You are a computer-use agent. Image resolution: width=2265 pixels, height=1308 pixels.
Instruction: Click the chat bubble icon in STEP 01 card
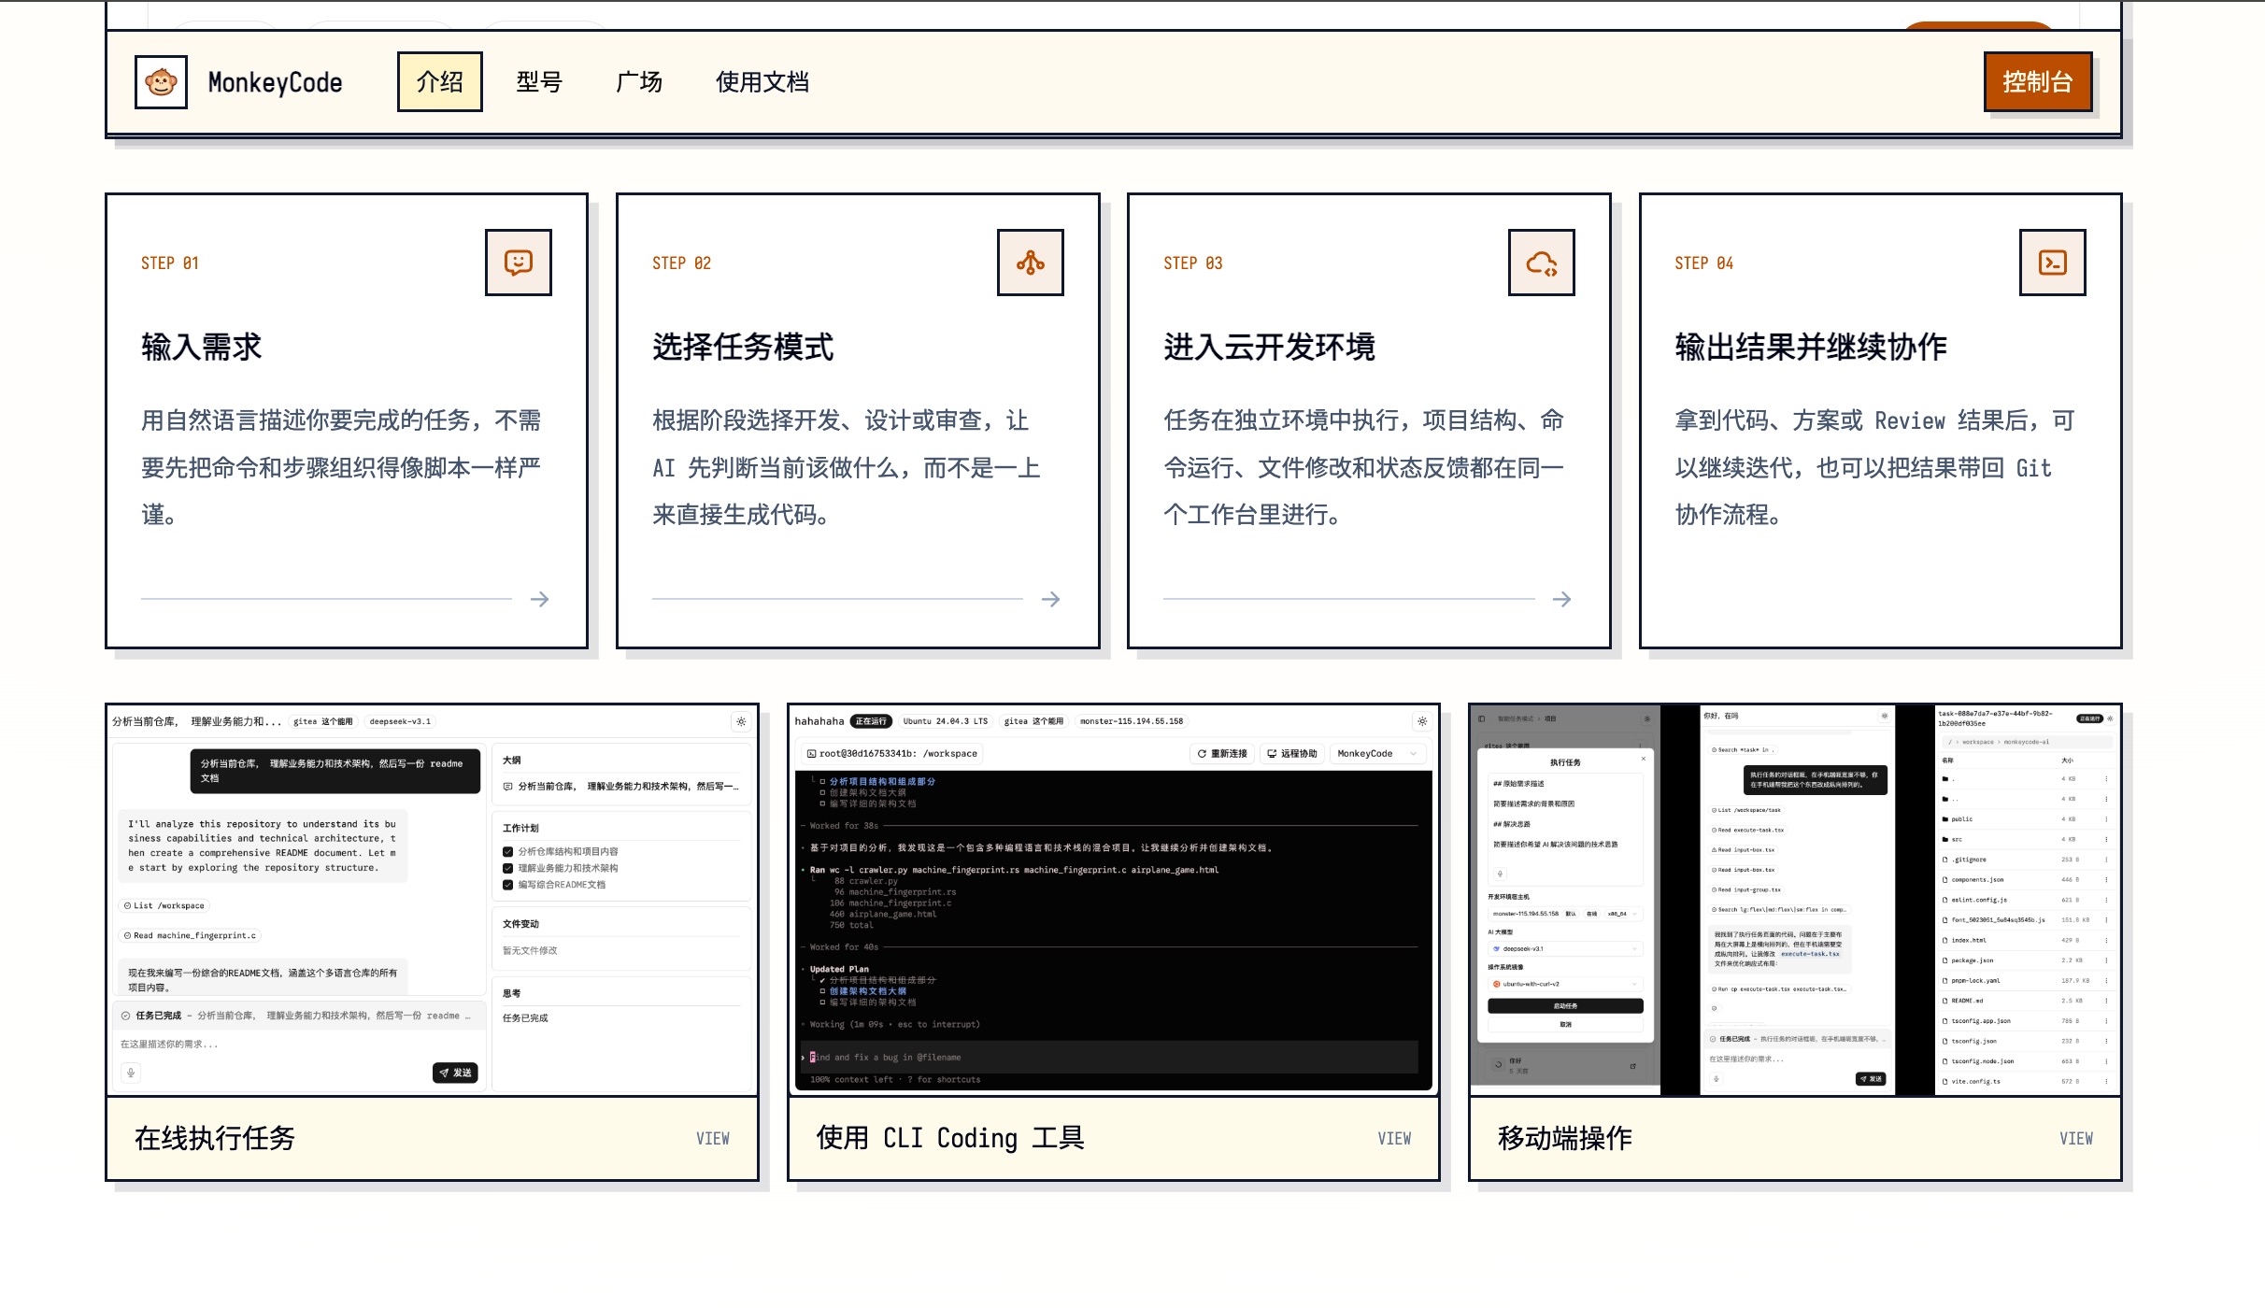(519, 263)
